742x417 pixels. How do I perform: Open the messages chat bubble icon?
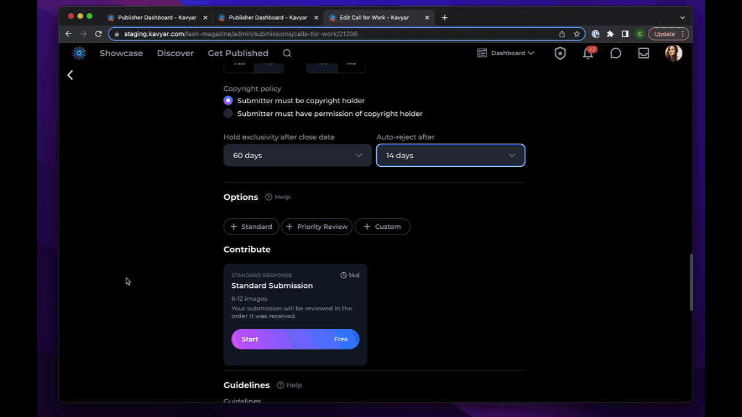[616, 53]
